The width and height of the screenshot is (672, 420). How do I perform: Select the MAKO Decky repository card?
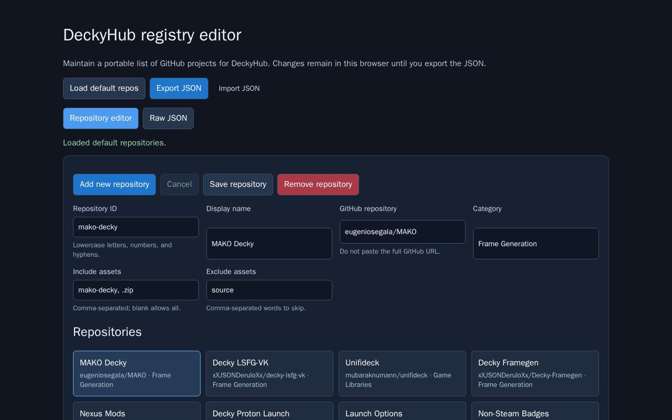pos(136,373)
